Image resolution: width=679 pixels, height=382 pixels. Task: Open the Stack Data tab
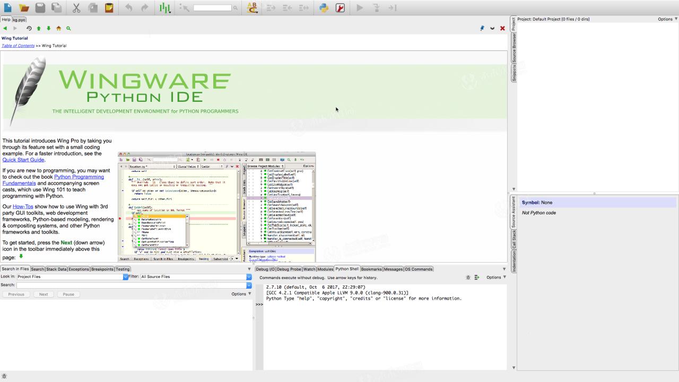pyautogui.click(x=56, y=269)
